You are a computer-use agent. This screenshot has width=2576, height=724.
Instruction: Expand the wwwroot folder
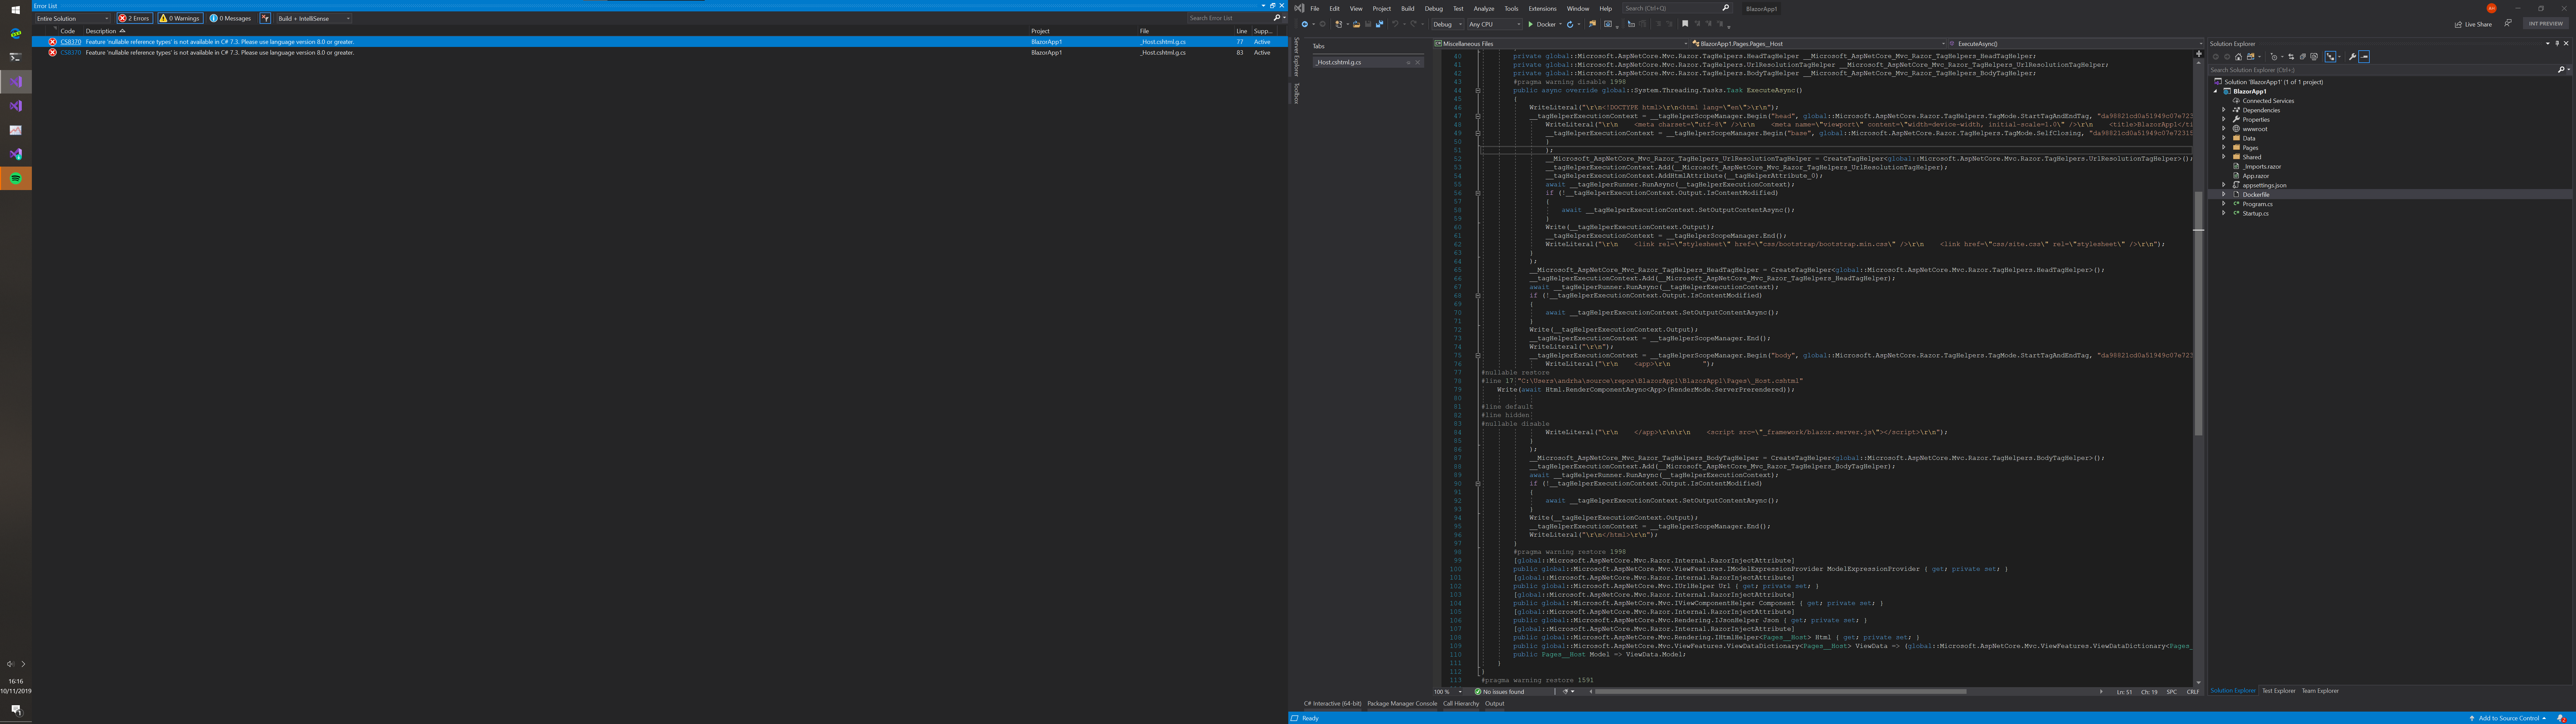(2224, 129)
